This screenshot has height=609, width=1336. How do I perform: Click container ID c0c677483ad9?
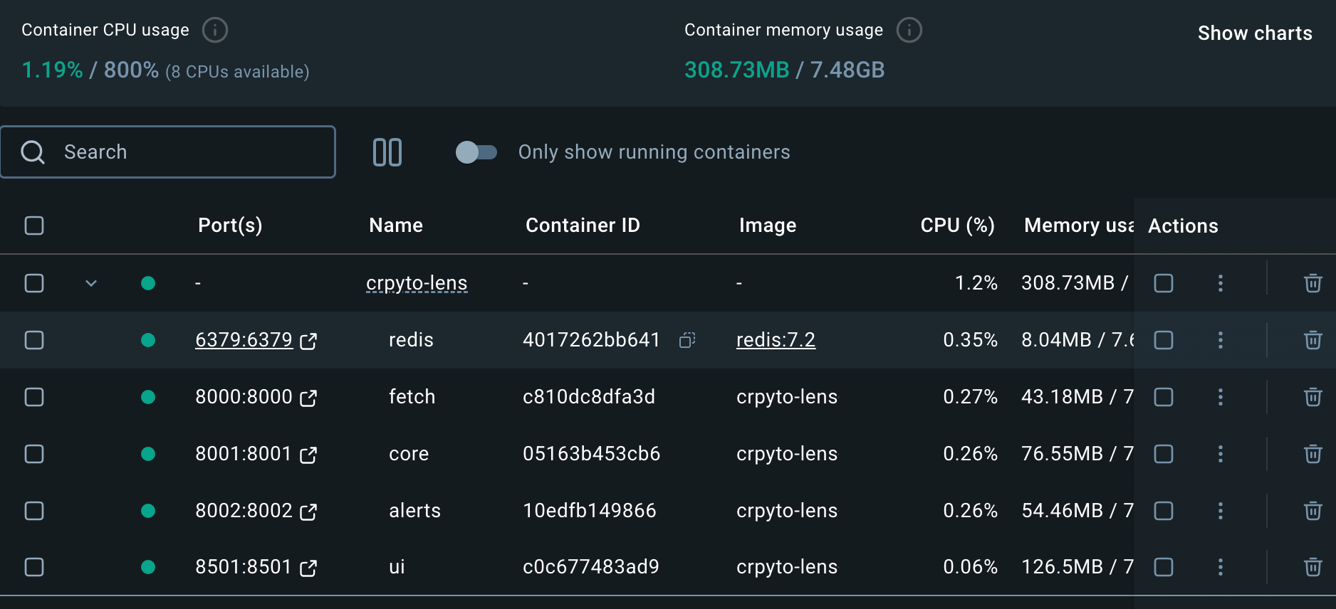pyautogui.click(x=590, y=567)
